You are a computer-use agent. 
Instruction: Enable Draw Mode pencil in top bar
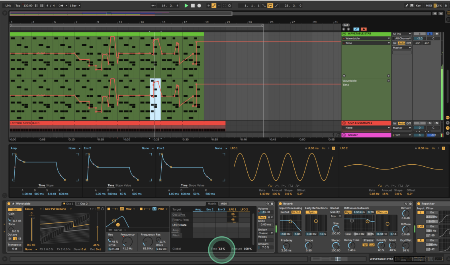coord(406,6)
